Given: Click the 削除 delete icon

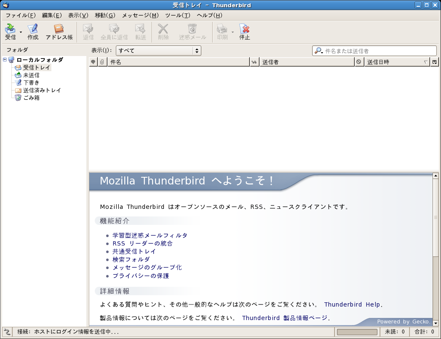Looking at the screenshot, I should 163,32.
